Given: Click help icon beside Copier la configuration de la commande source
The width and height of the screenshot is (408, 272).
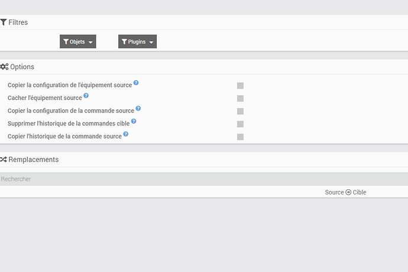Looking at the screenshot, I should click(x=138, y=108).
